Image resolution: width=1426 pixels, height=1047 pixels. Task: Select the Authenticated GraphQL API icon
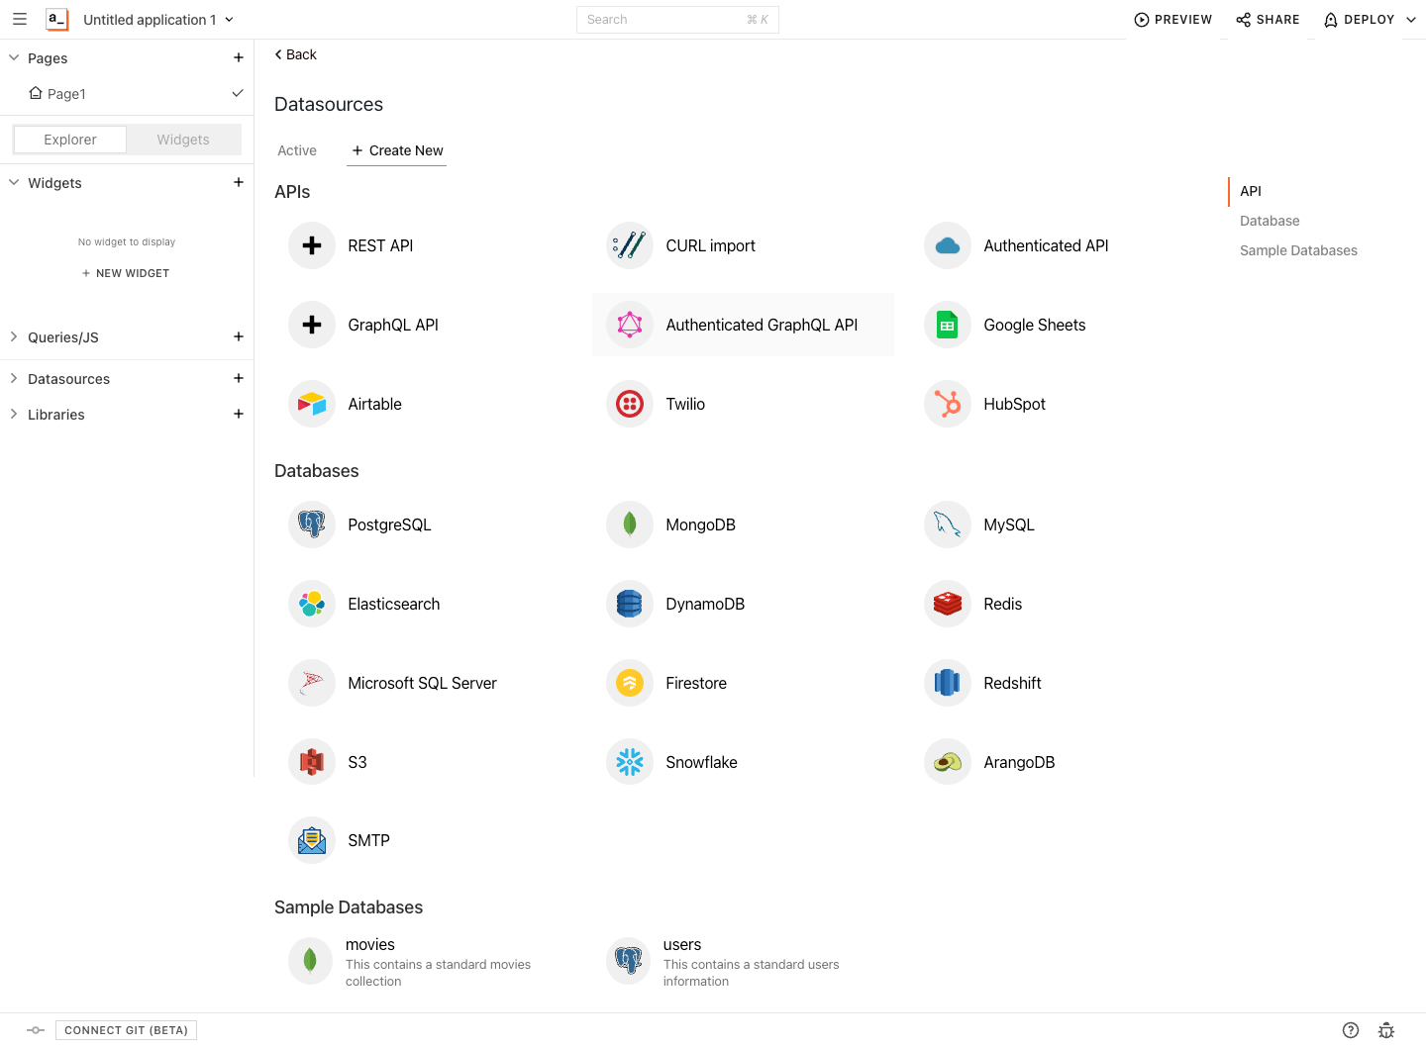630,325
